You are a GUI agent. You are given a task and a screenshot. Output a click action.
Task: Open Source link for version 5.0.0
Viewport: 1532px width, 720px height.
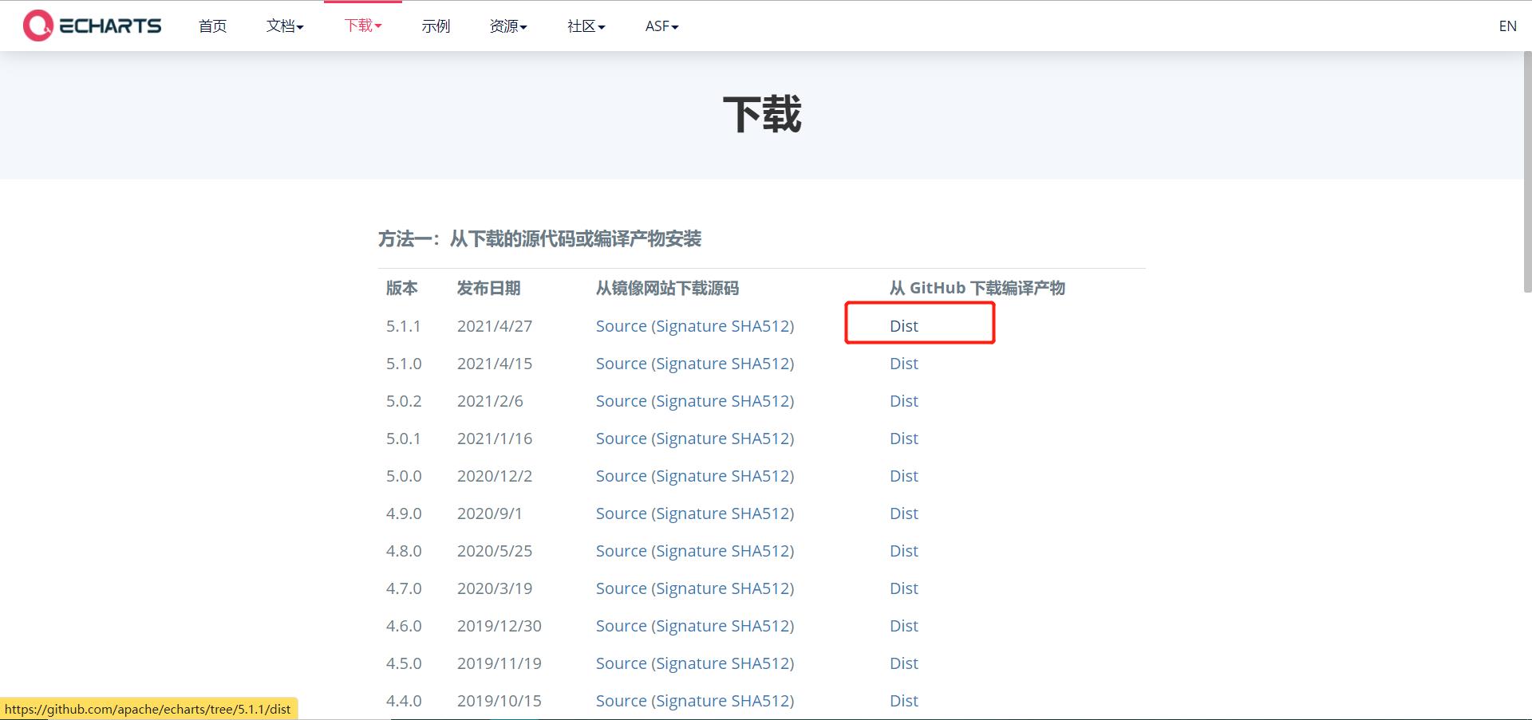coord(621,476)
